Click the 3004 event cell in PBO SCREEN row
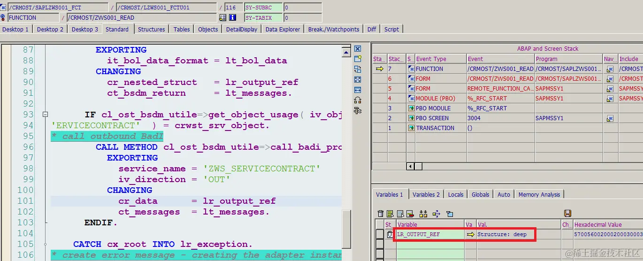 501,118
